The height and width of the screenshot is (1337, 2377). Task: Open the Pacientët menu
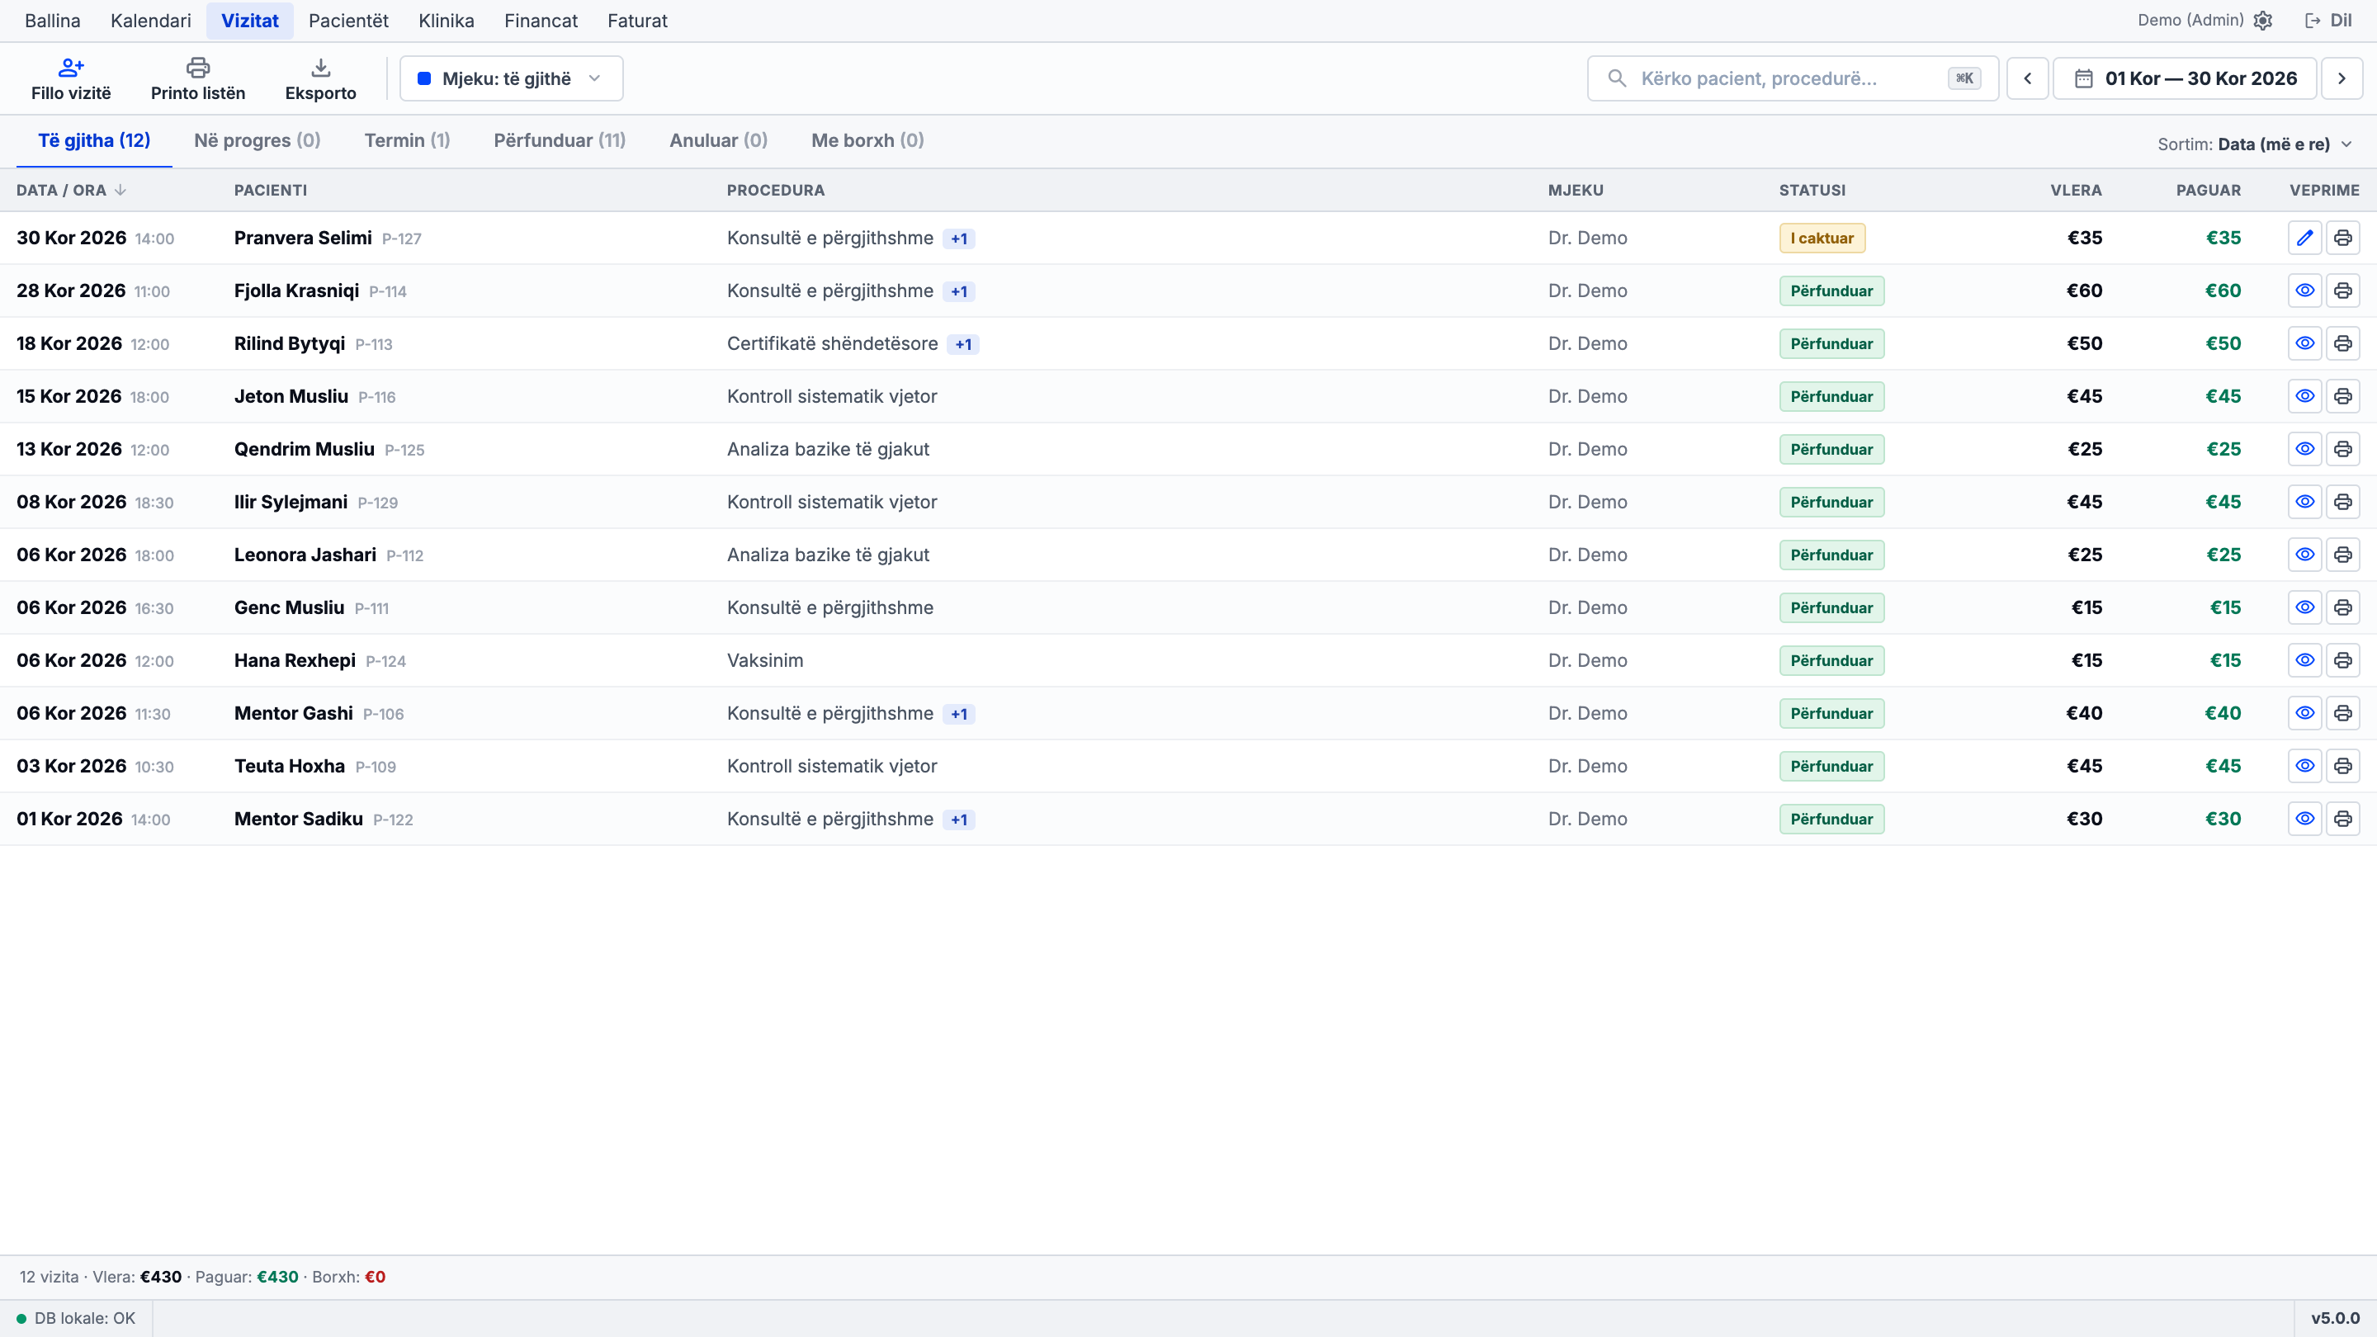coord(347,21)
